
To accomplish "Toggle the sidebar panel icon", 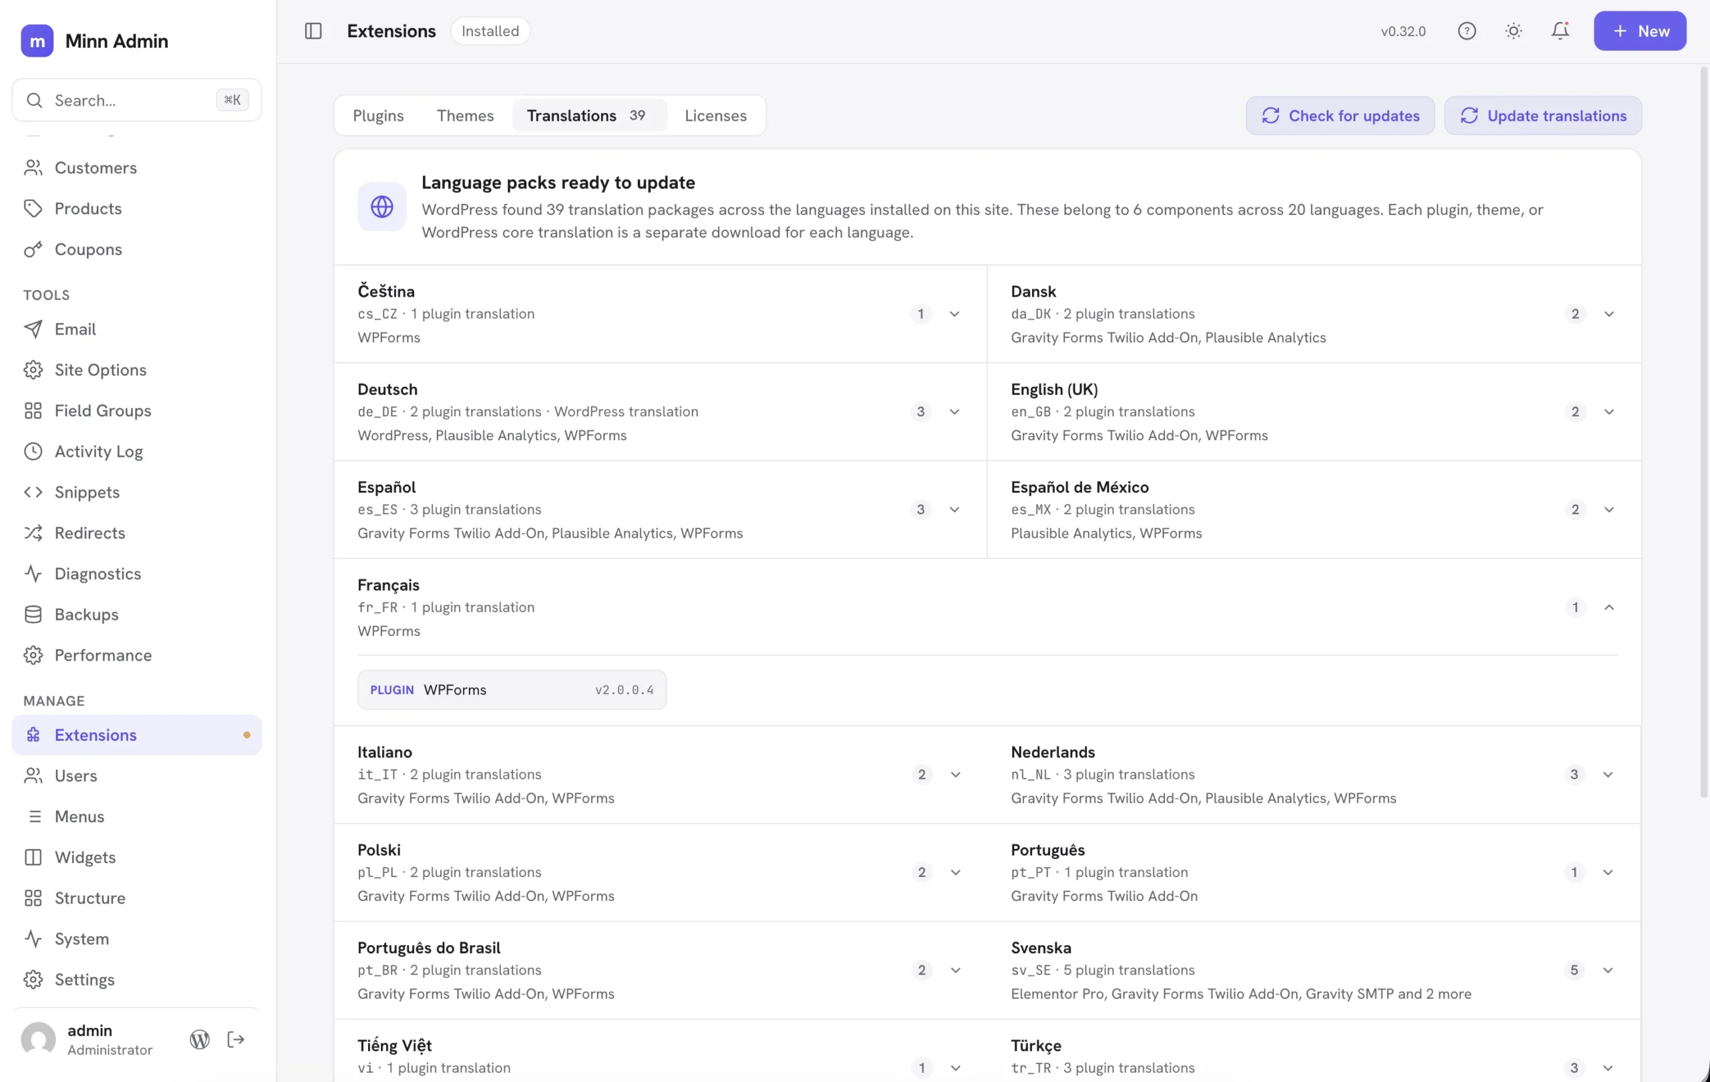I will click(x=313, y=31).
